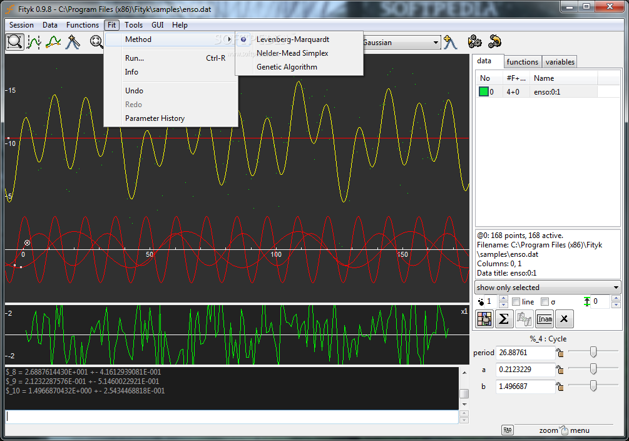The height and width of the screenshot is (441, 629).
Task: Click the undo fit gear icon
Action: (495, 42)
